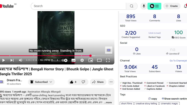Open the #Bangla hashtag
The image size is (187, 105).
45,92
